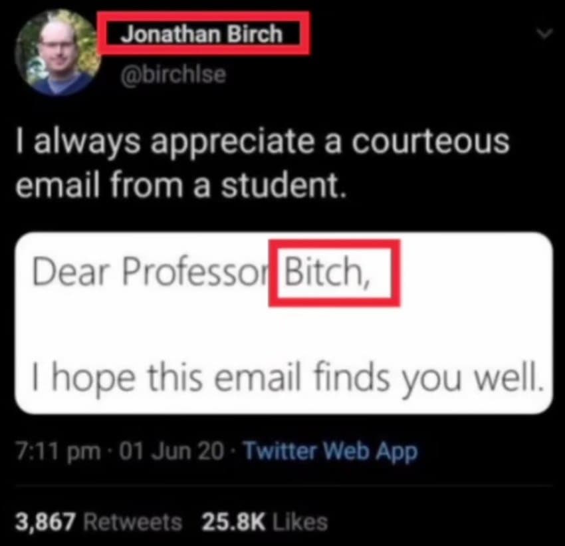
Task: Open the @birchlse handle link
Action: (x=173, y=74)
